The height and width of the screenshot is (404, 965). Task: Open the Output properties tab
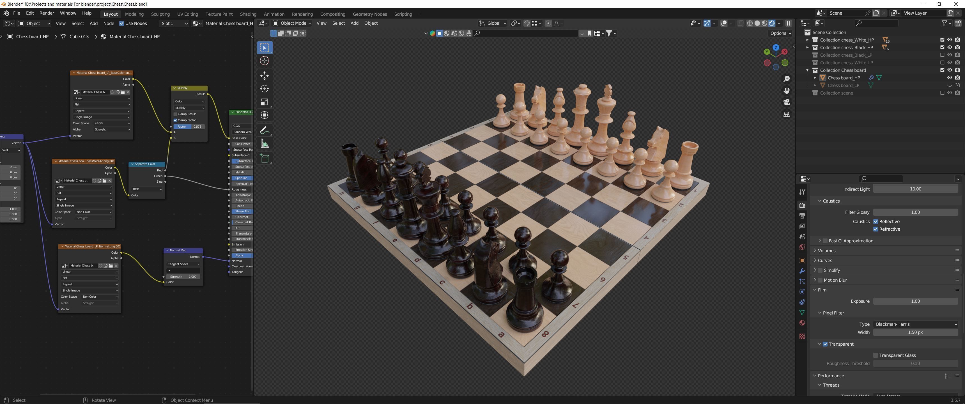(802, 216)
